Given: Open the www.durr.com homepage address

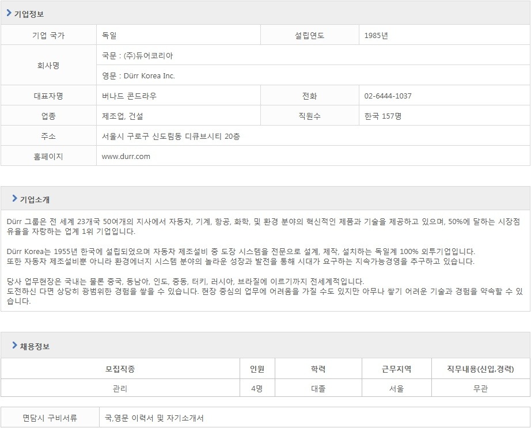Looking at the screenshot, I should coord(126,157).
